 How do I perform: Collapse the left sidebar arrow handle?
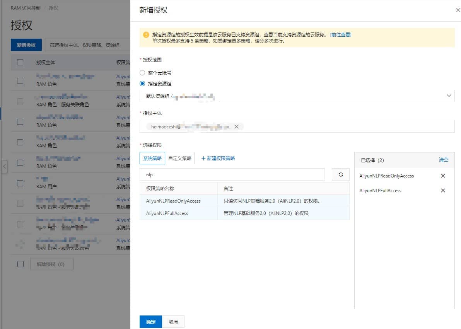click(4, 167)
